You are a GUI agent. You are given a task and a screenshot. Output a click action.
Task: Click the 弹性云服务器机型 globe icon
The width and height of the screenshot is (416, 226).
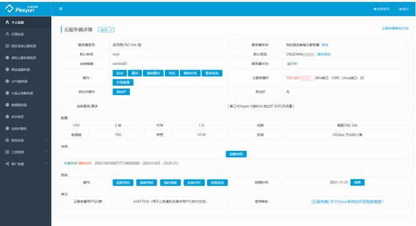tap(7, 58)
